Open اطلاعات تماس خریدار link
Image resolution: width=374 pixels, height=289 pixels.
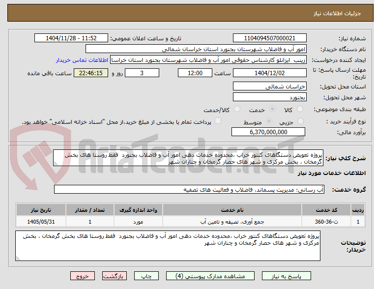[x=82, y=60]
